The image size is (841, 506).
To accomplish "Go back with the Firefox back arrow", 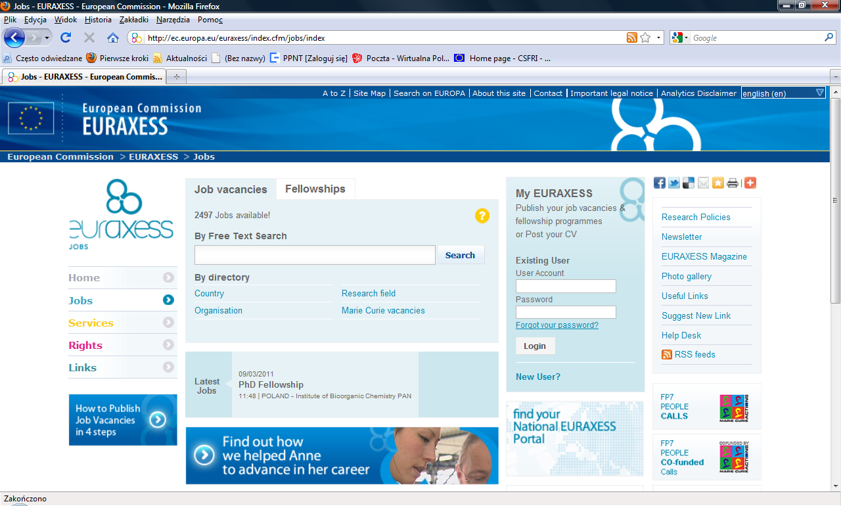I will 14,37.
